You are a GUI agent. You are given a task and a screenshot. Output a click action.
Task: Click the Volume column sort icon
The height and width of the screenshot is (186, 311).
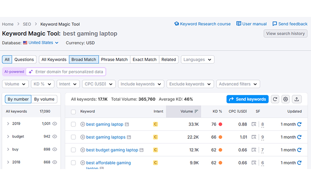(x=197, y=112)
